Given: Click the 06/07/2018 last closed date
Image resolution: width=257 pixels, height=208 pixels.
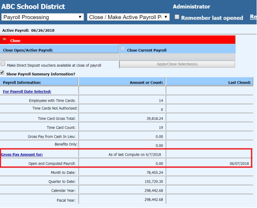Looking at the screenshot, I should 240,163.
